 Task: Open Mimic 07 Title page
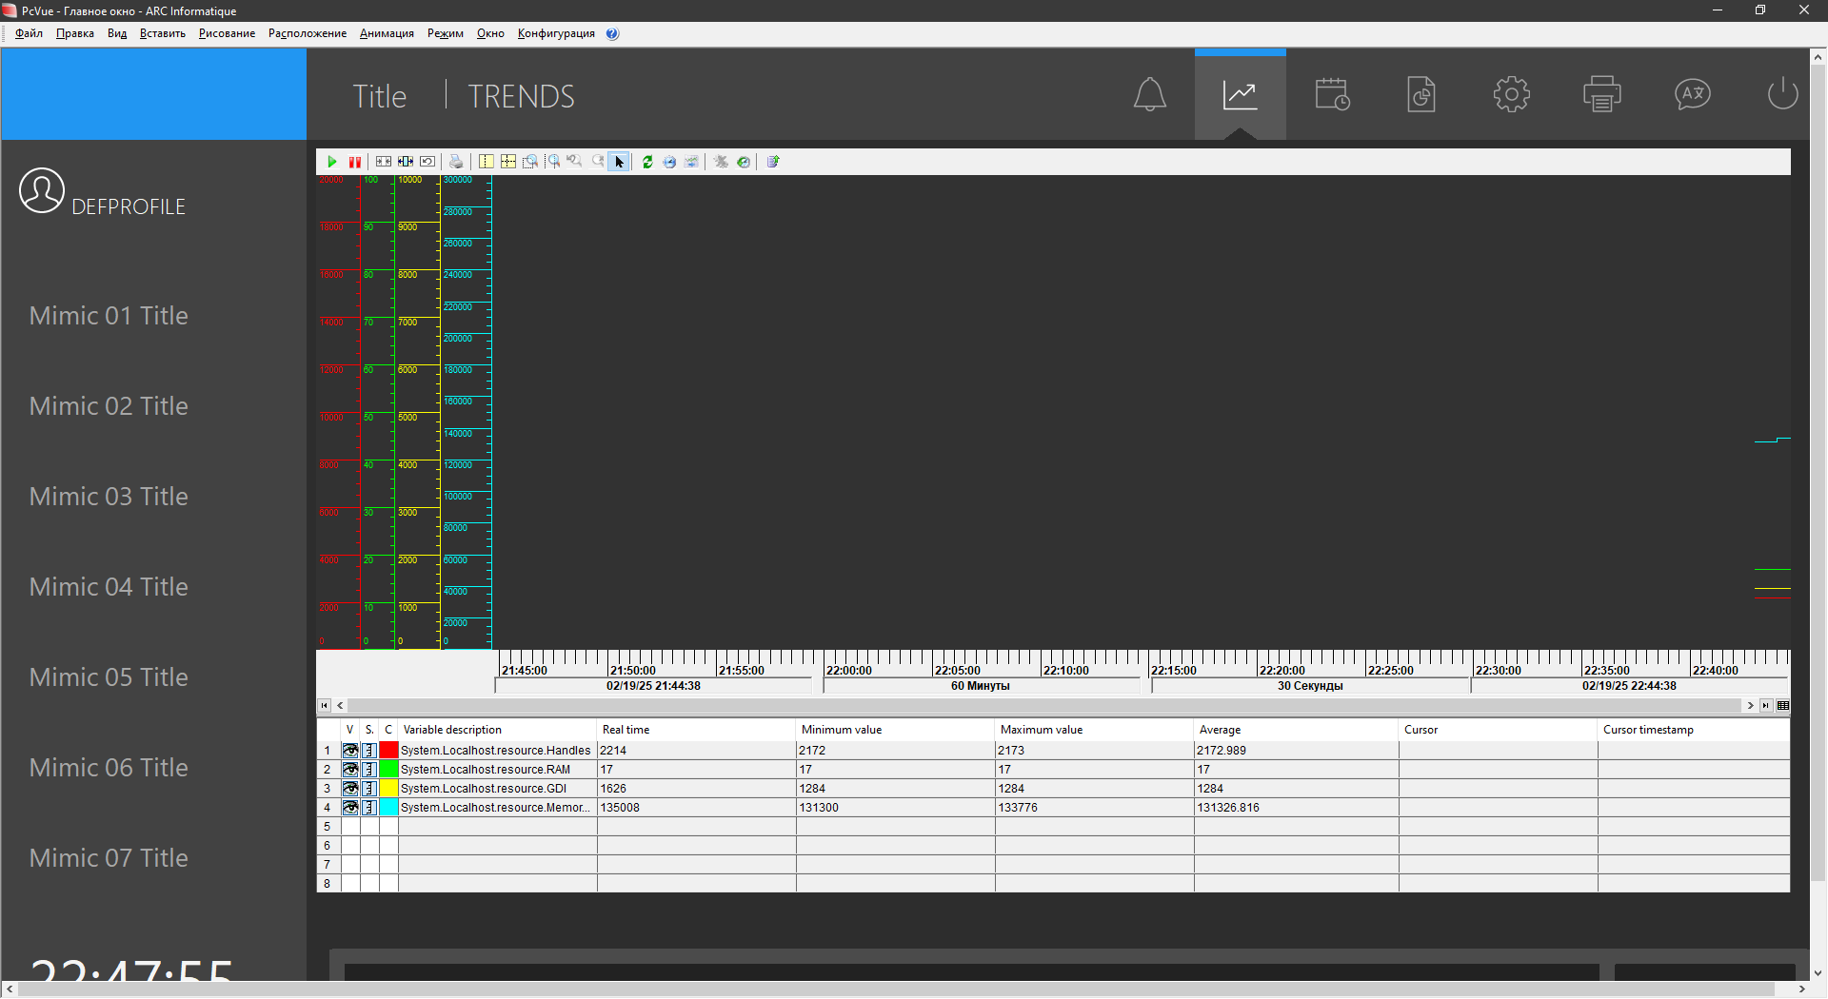point(109,858)
